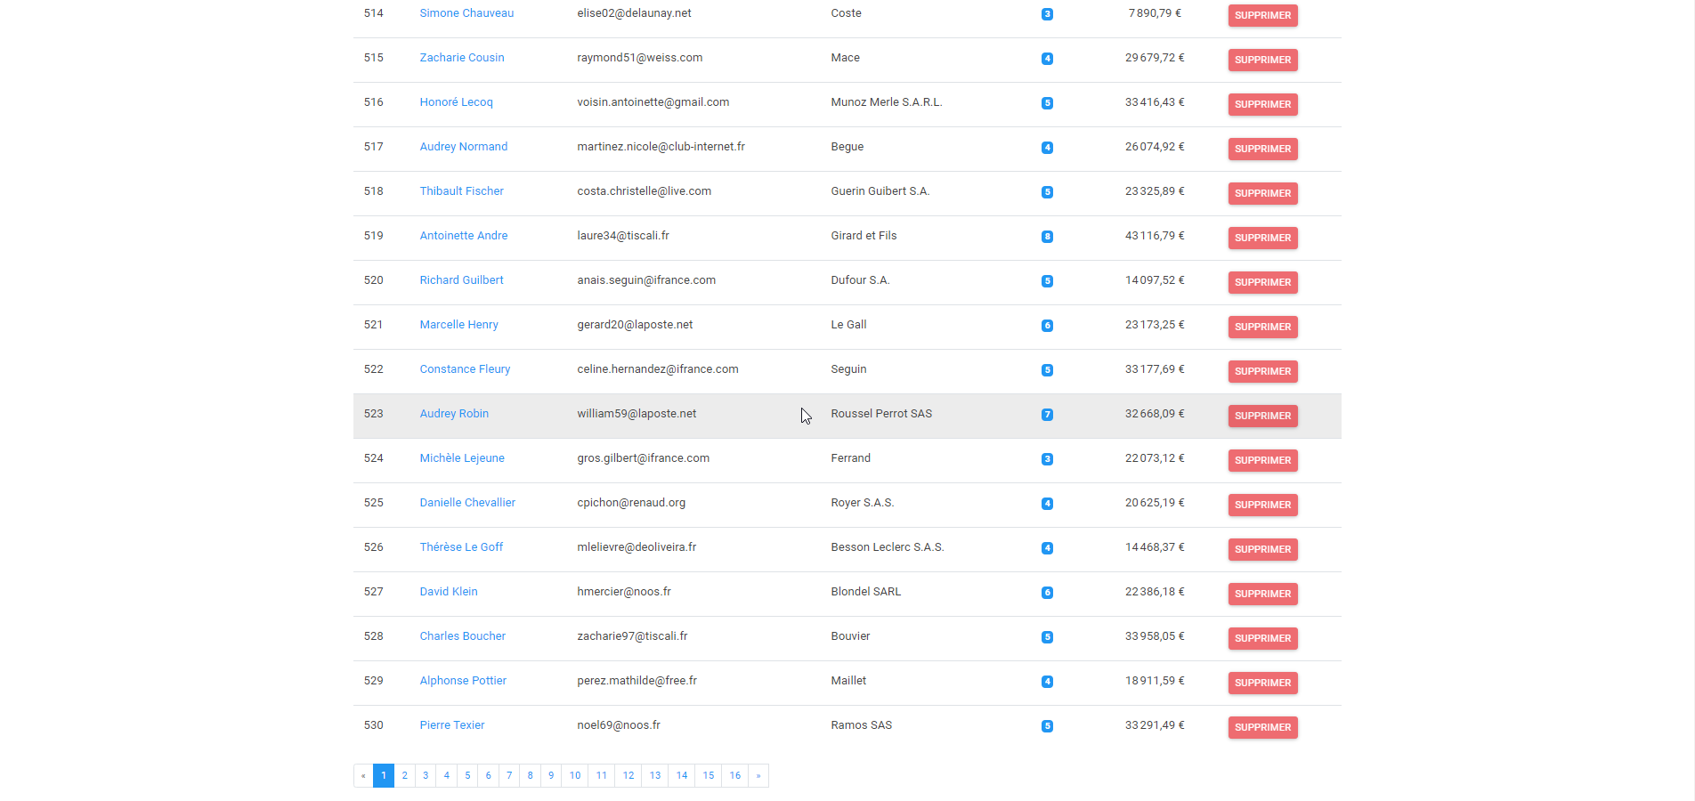Delete Zacharie Cousin with Supprimer button
1695x801 pixels.
pyautogui.click(x=1262, y=60)
